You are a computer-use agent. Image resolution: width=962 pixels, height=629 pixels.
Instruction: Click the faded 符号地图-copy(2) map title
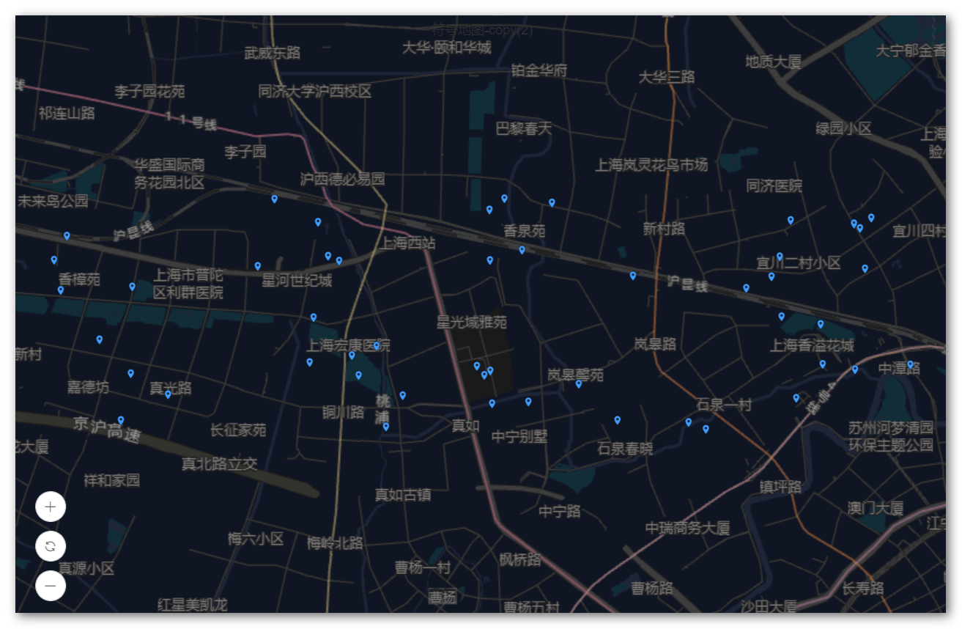coord(481,30)
